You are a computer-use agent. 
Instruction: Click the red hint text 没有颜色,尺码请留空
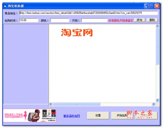click(121, 21)
